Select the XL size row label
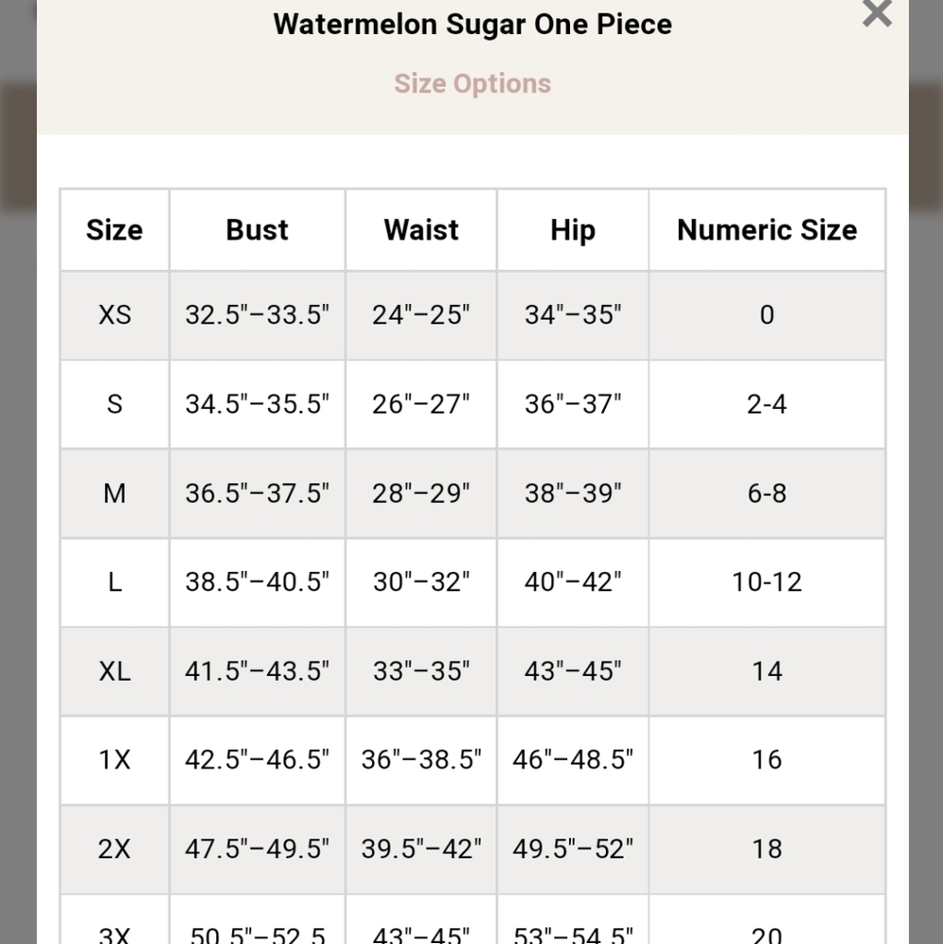Screen dimensions: 943x944 coord(114,671)
